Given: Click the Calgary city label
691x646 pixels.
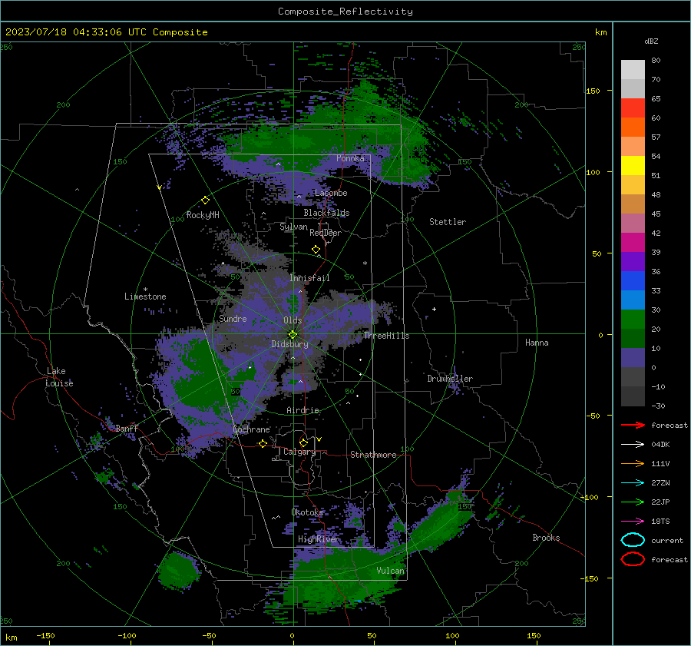Looking at the screenshot, I should pyautogui.click(x=299, y=452).
